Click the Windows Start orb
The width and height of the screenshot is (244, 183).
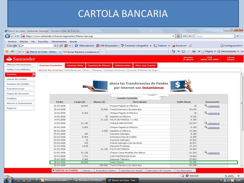tap(10, 180)
